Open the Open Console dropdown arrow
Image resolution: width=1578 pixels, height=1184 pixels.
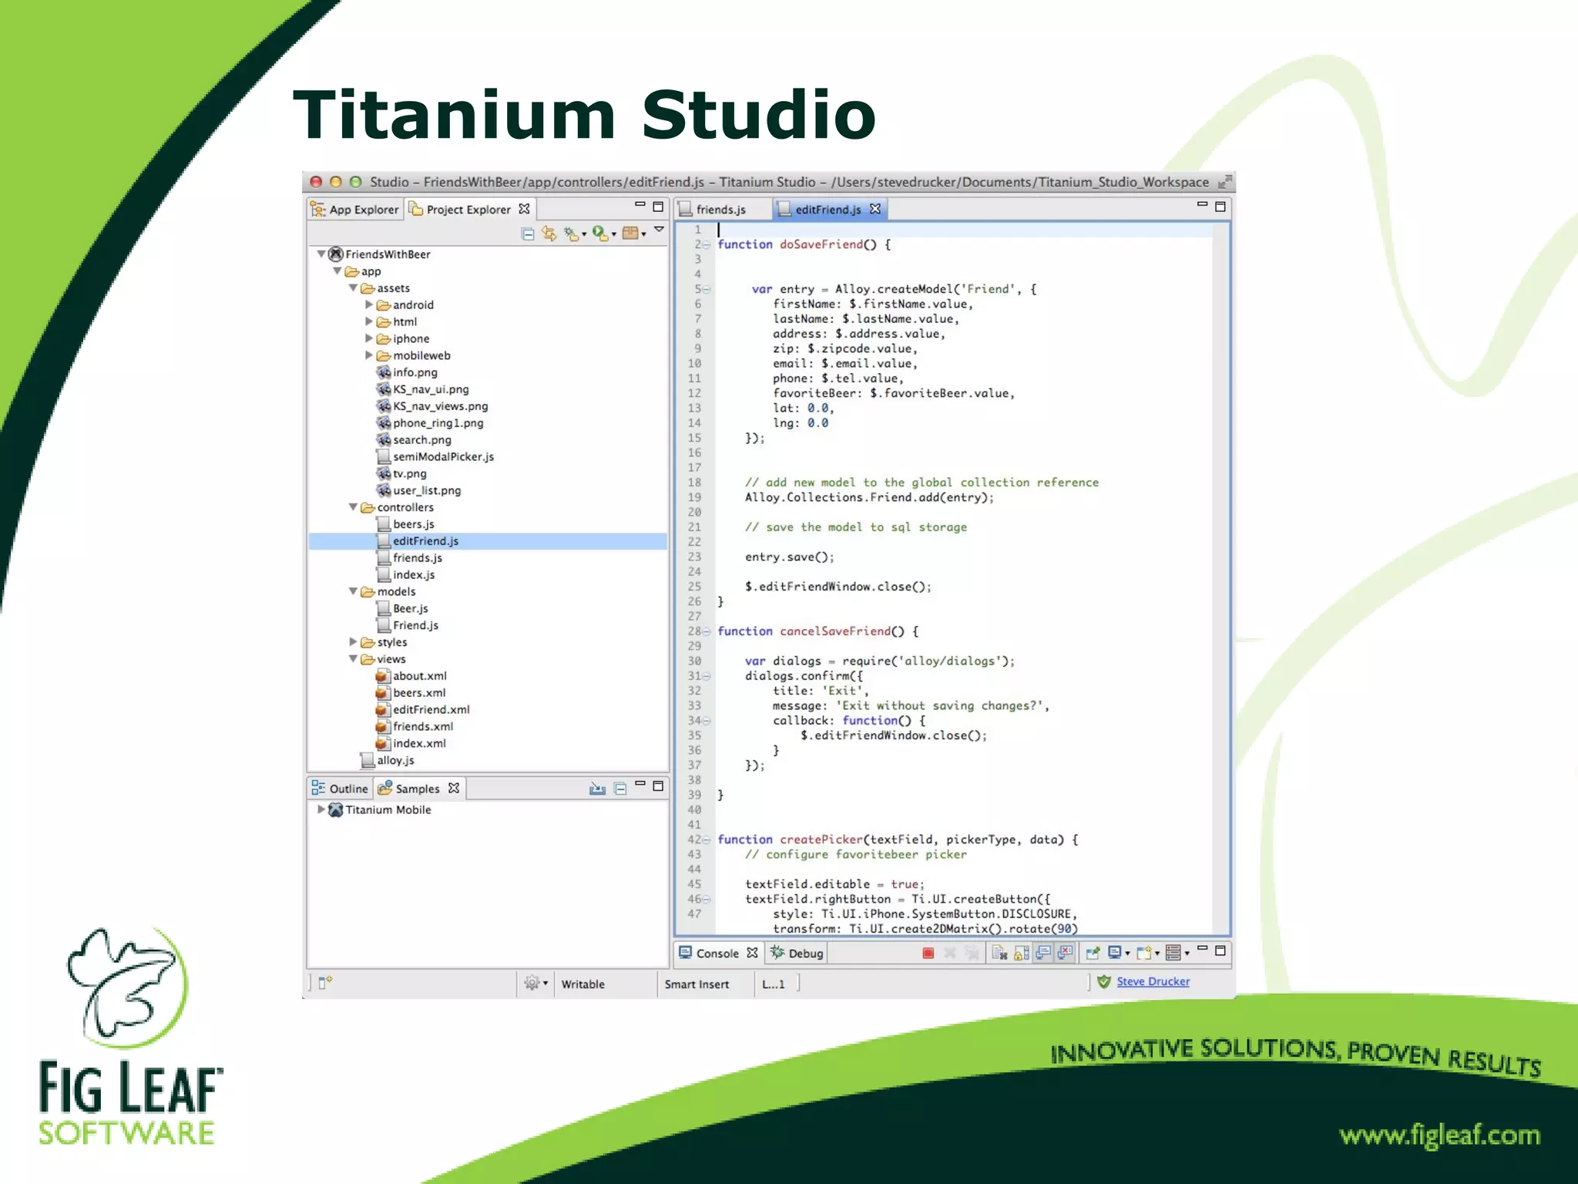[1157, 954]
